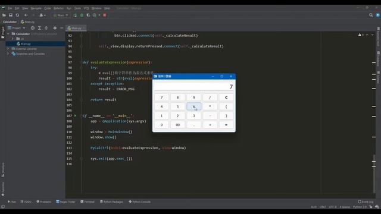Open the Refactor menu
Viewport: 381px width, 214px height.
tap(58, 8)
